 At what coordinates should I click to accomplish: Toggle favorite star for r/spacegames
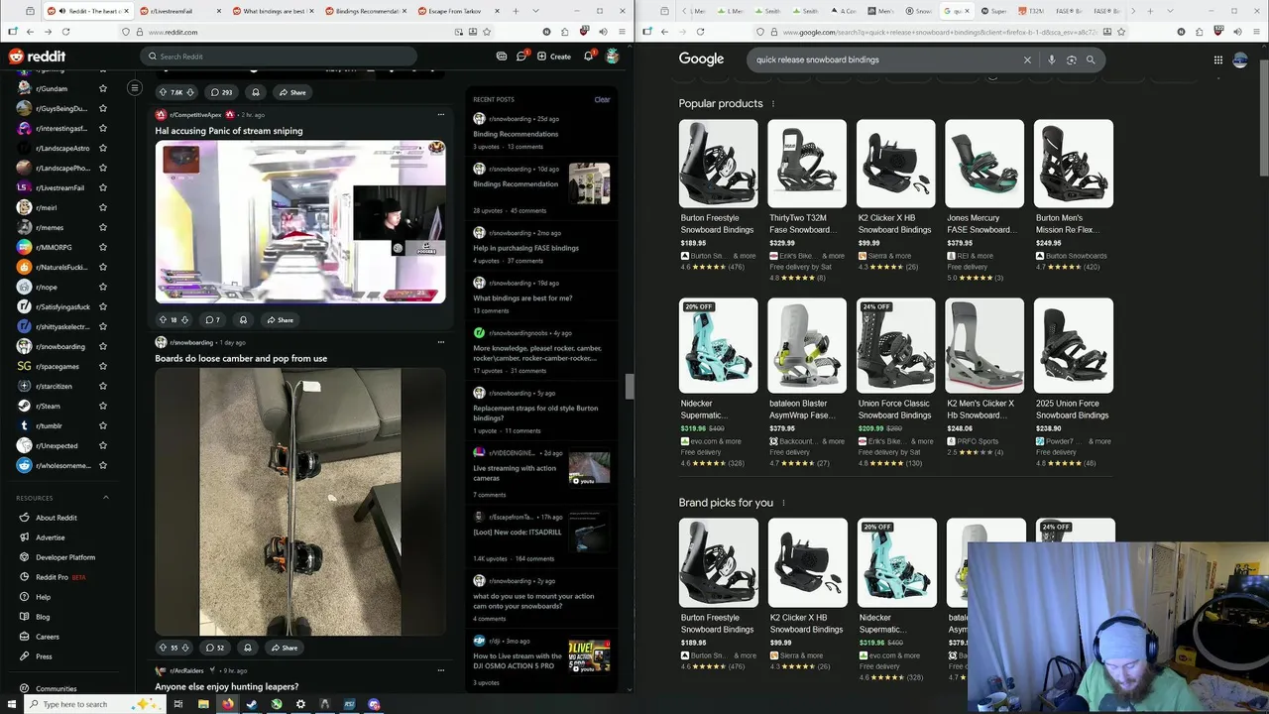pos(103,366)
